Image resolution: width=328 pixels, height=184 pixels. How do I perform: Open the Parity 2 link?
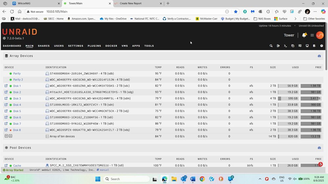[x=18, y=80]
